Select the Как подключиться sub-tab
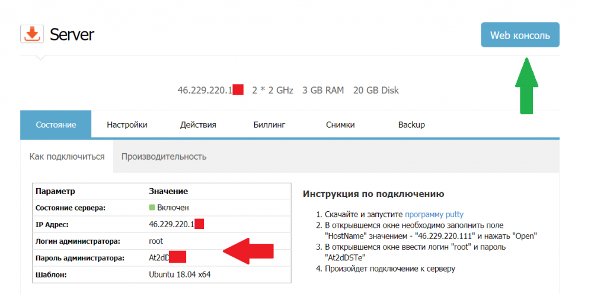The image size is (607, 294). coord(67,157)
